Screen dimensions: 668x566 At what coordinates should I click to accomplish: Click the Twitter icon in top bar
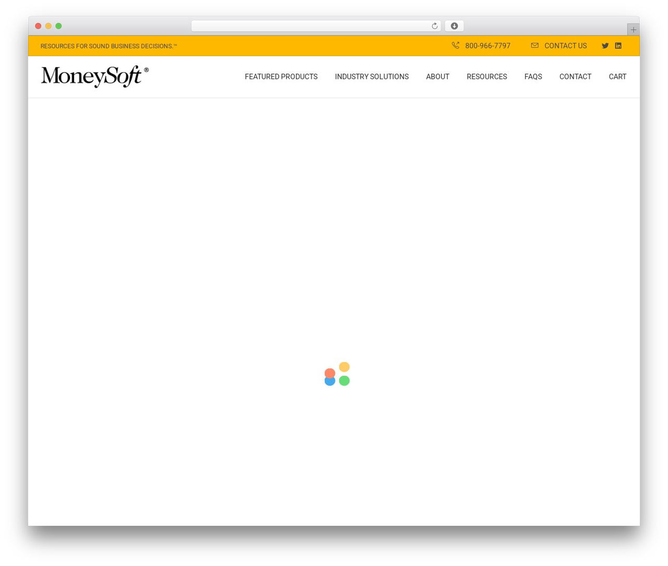point(605,46)
